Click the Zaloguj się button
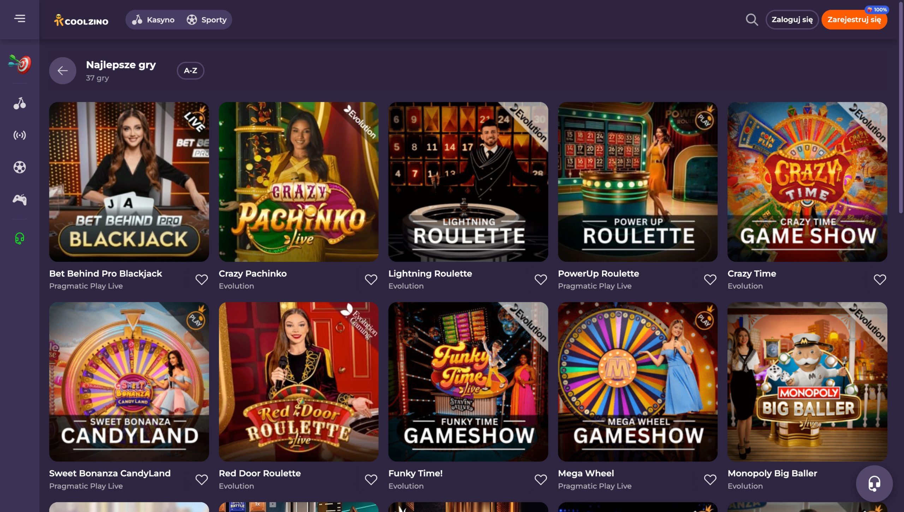Screen dimensions: 904x512 point(792,20)
